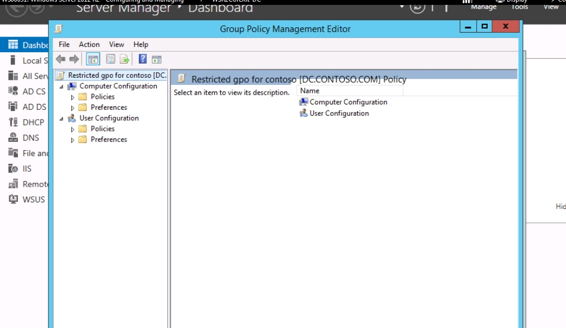This screenshot has width=566, height=328.
Task: Open the Manage menu in Server Manager
Action: [484, 7]
